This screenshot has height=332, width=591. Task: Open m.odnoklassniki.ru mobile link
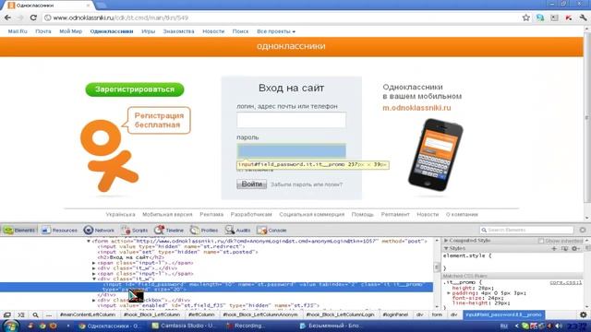click(x=416, y=108)
